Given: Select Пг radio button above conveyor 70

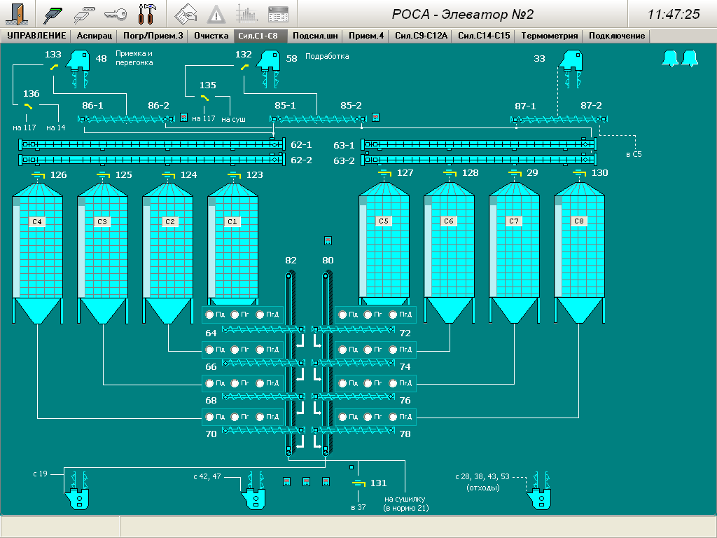Looking at the screenshot, I should click(x=235, y=417).
